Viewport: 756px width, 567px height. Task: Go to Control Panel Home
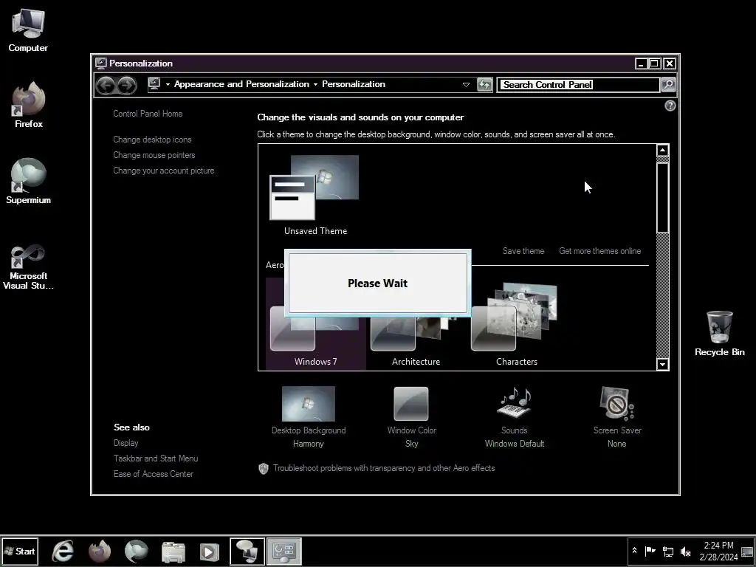pyautogui.click(x=148, y=114)
